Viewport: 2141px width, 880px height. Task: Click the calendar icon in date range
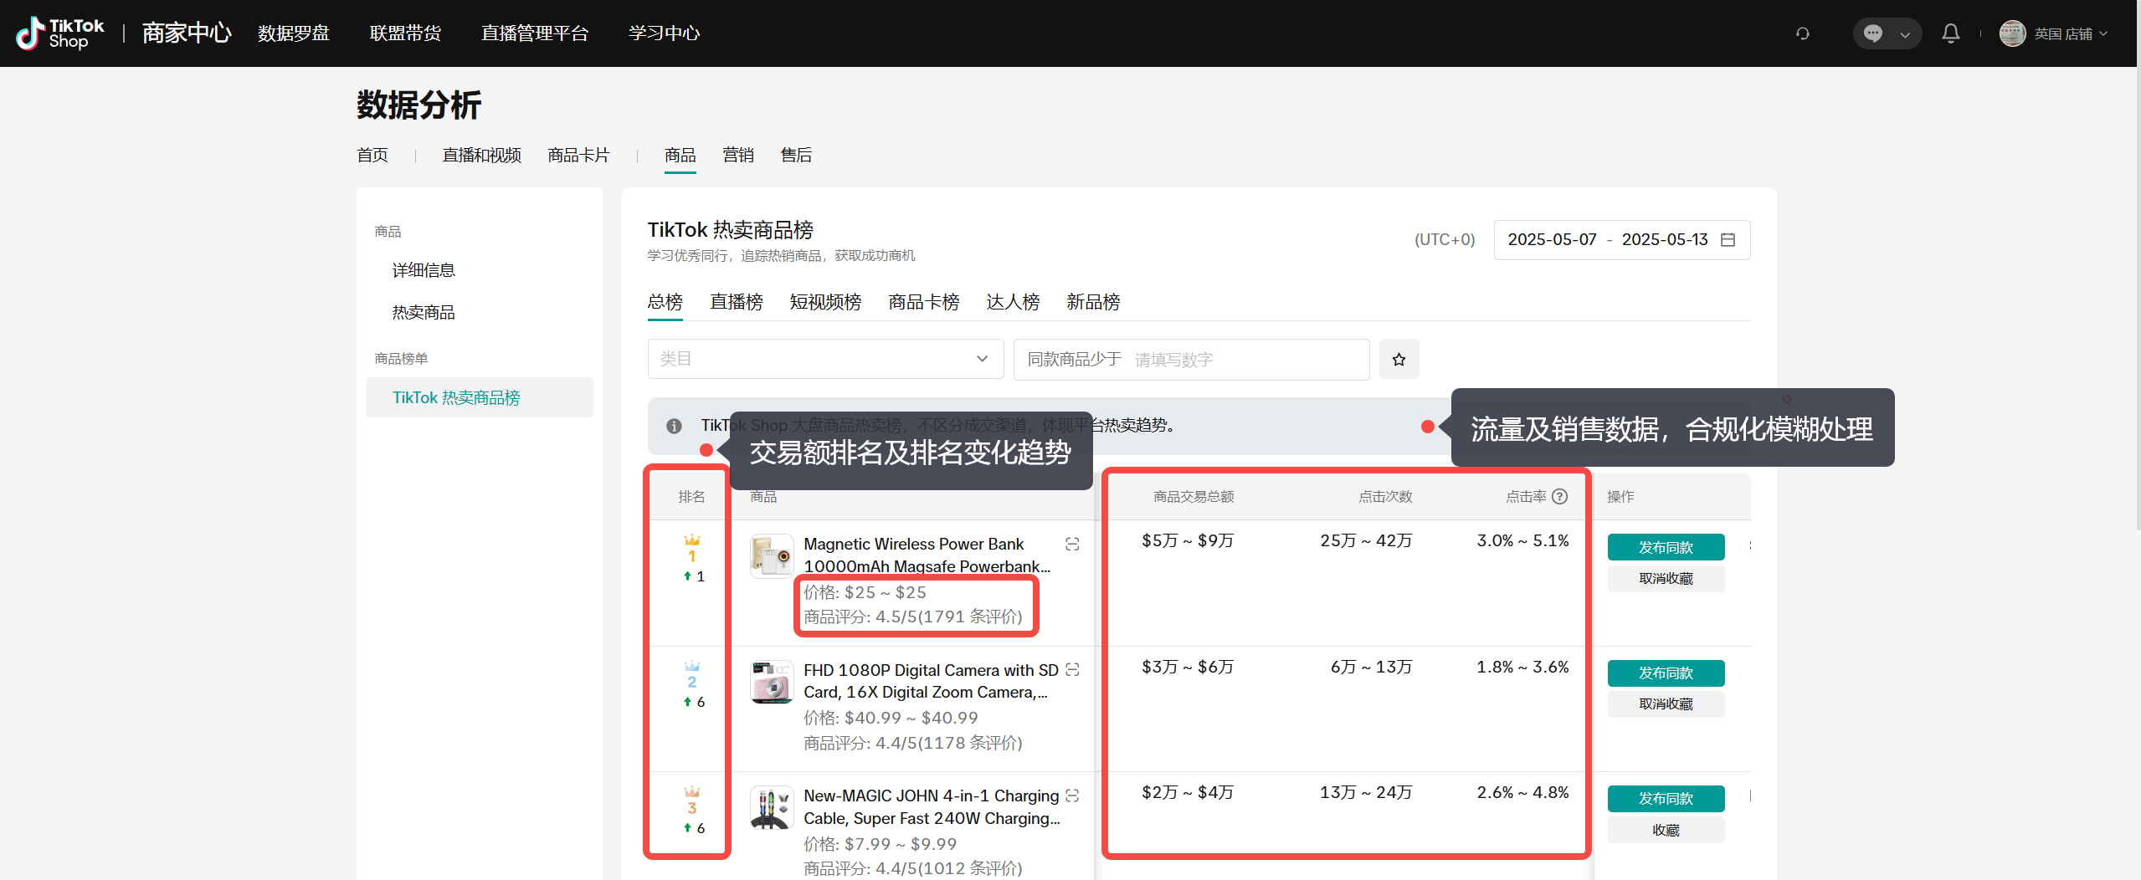click(x=1728, y=240)
